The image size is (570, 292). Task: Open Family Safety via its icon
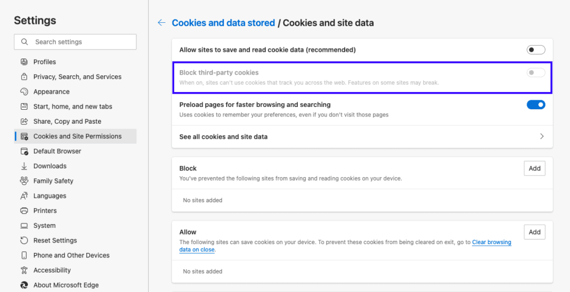pyautogui.click(x=24, y=181)
